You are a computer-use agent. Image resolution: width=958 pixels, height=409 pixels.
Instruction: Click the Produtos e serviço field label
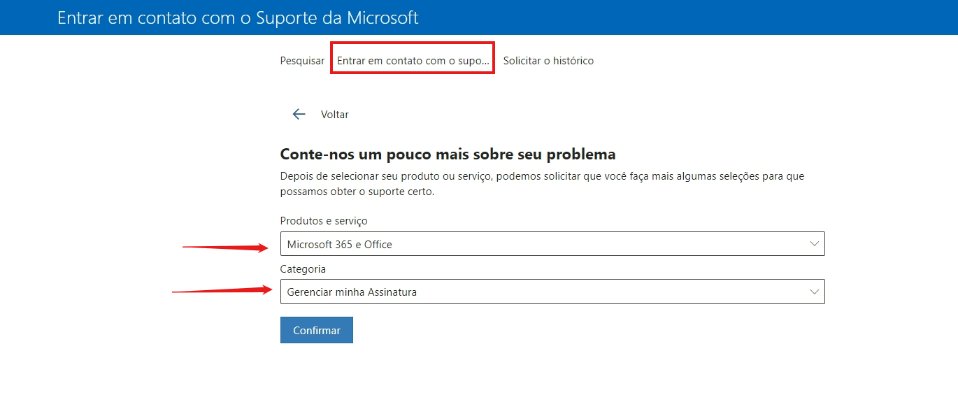click(324, 221)
